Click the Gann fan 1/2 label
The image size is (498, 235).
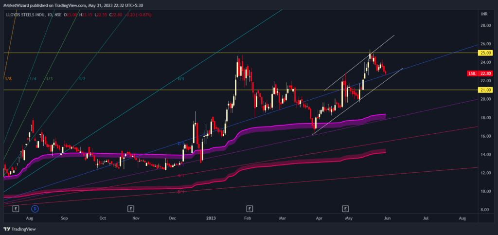click(82, 78)
